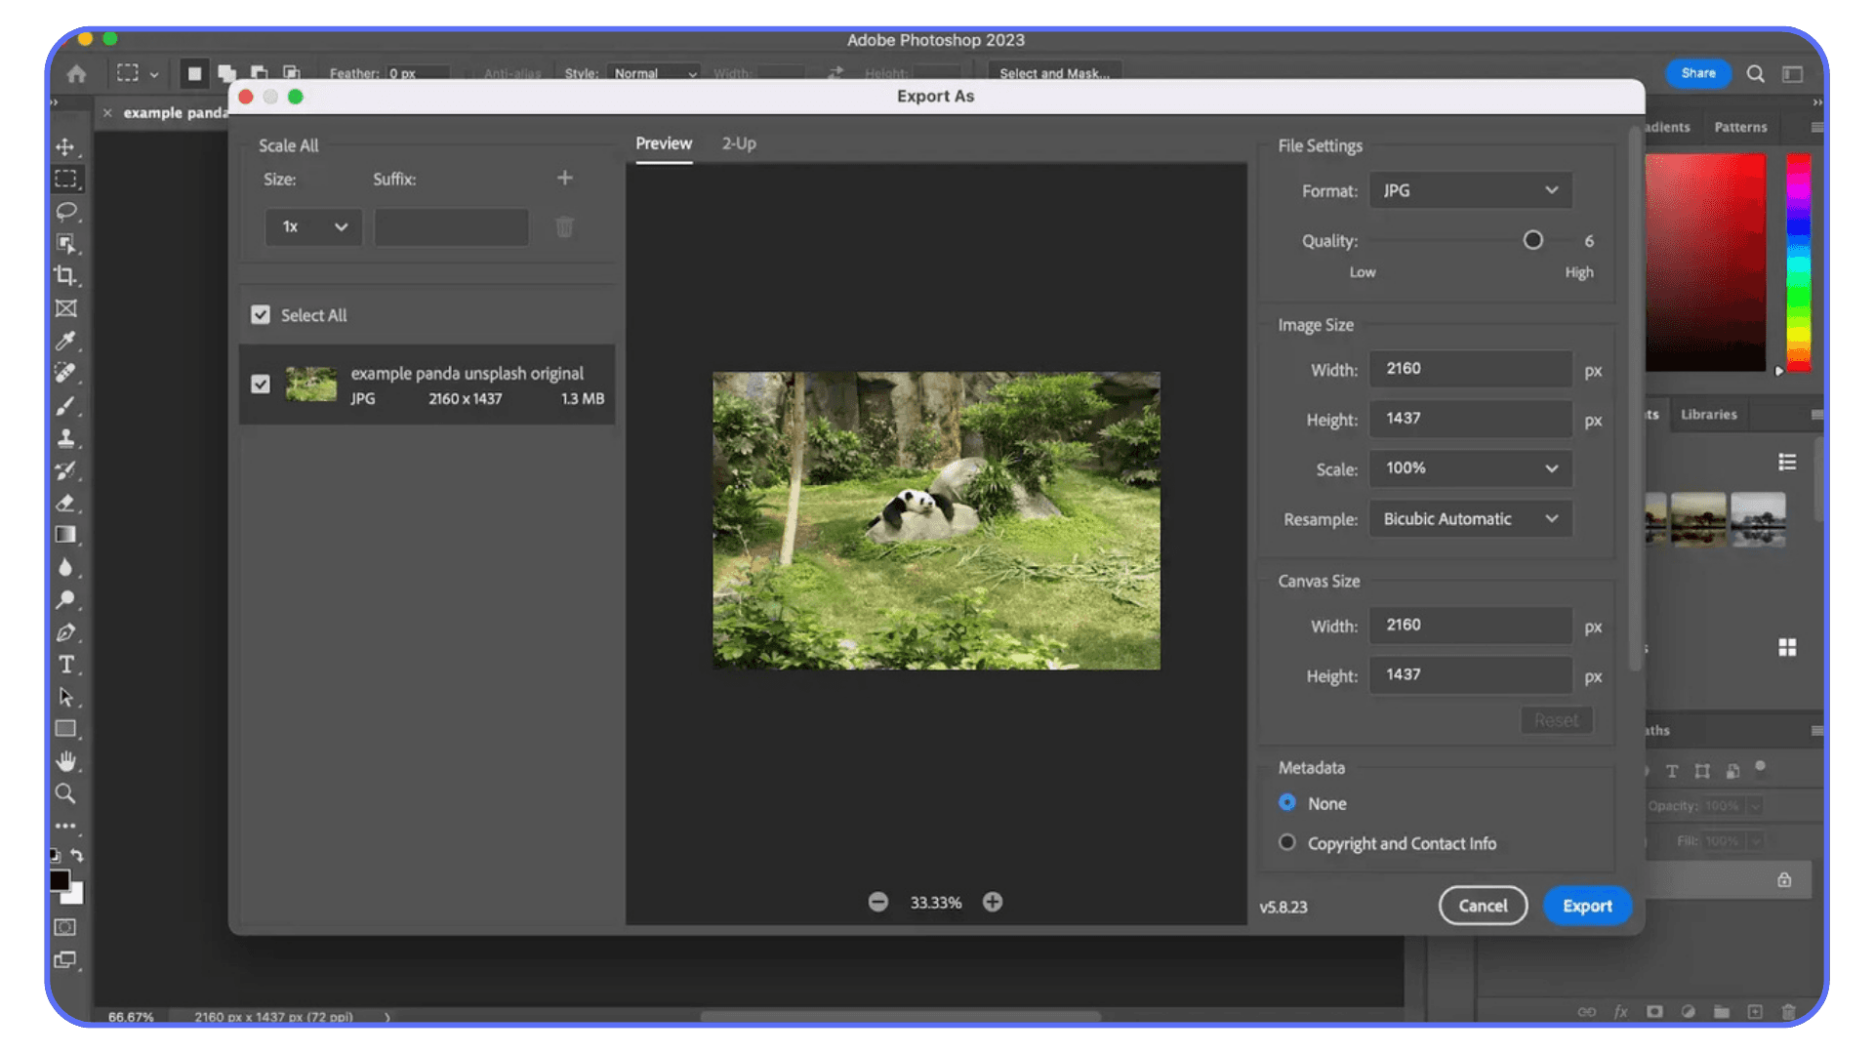The image size is (1874, 1054).
Task: Toggle Quick Mask mode in toolbar
Action: click(x=65, y=927)
